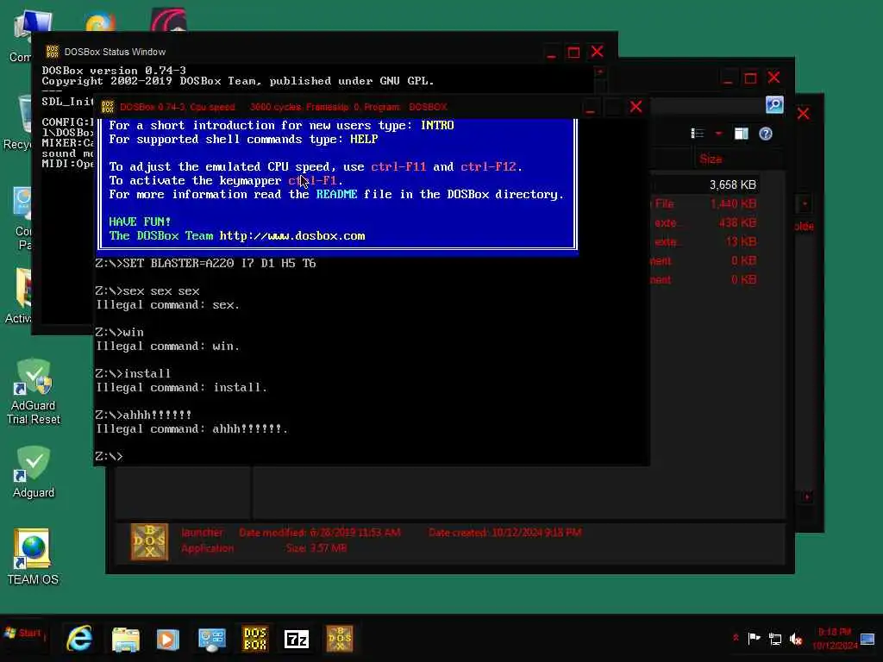
Task: Click the dosbox.com URL text
Action: [x=292, y=236]
